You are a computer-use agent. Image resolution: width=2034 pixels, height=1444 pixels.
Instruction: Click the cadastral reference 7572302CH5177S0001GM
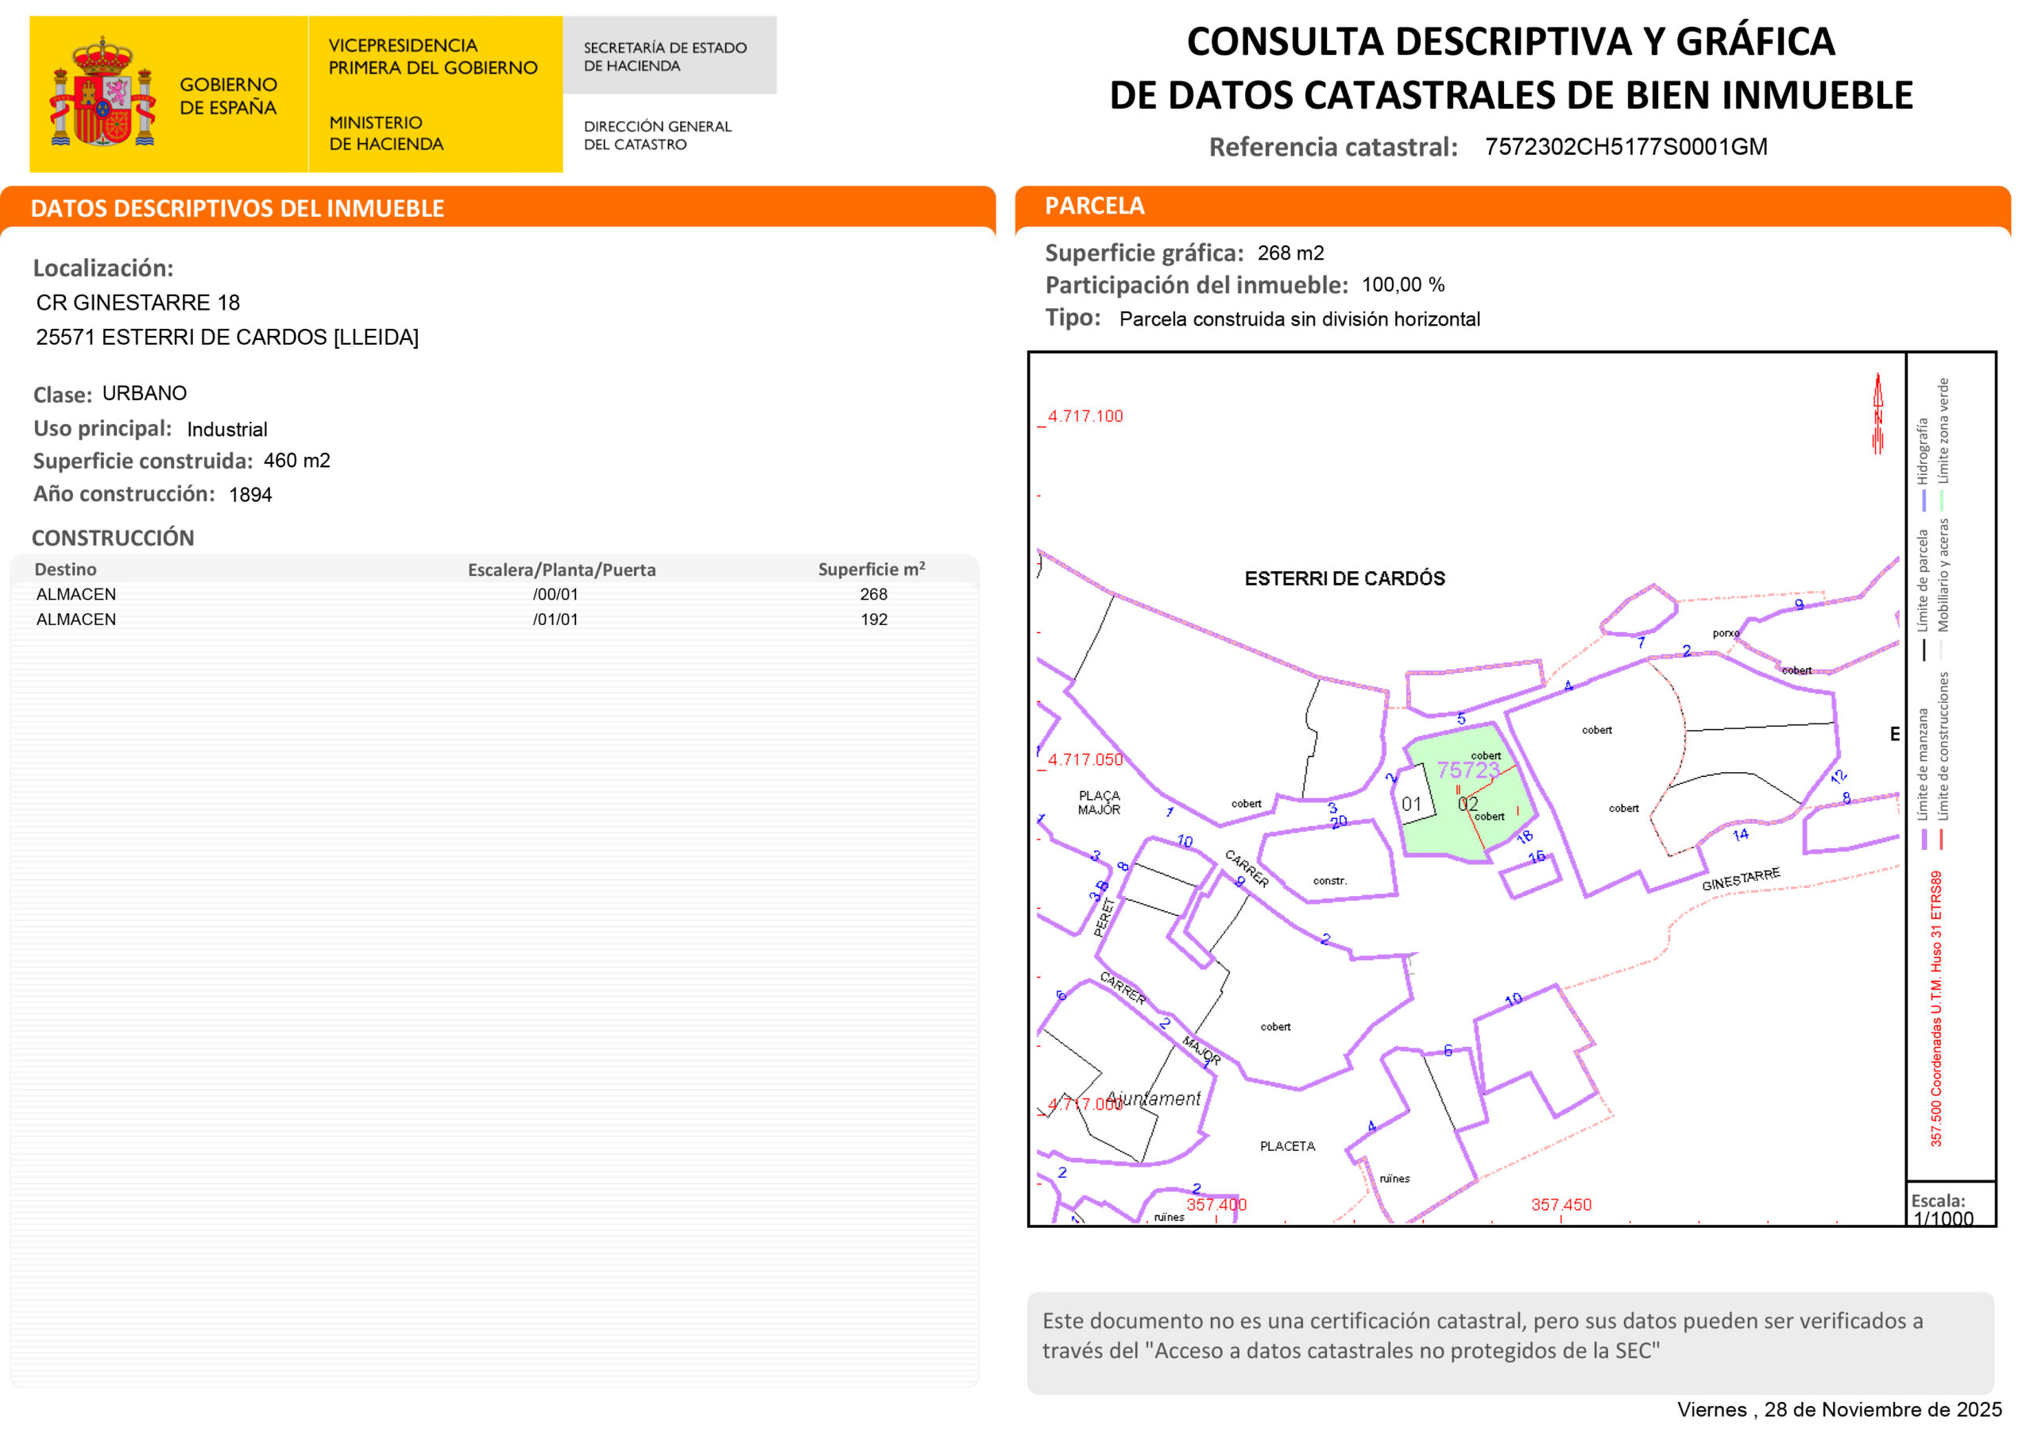[1625, 148]
